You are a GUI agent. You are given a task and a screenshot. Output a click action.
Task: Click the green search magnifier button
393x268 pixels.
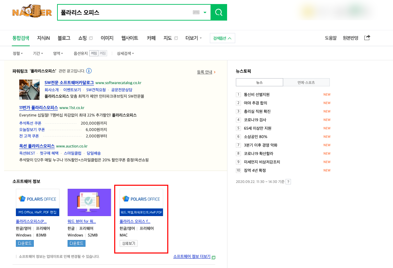pos(219,12)
